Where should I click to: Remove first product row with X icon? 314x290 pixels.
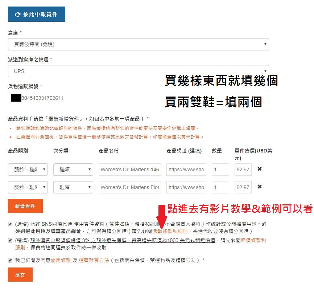(x=260, y=169)
